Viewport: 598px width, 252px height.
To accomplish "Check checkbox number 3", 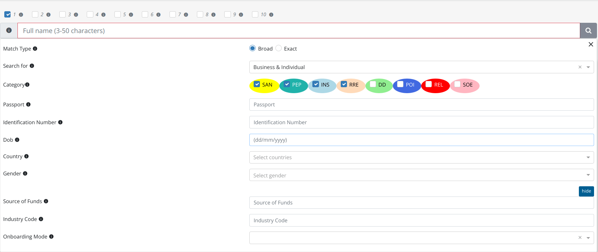I will (62, 14).
